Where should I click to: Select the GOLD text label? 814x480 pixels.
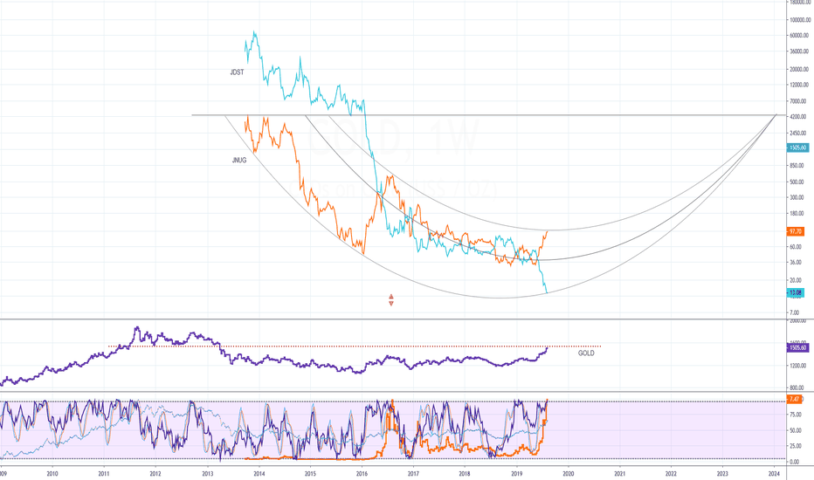coord(586,353)
